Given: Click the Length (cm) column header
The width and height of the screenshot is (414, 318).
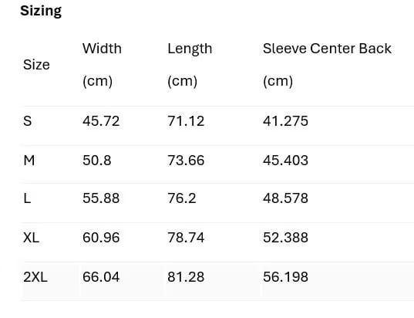Looking at the screenshot, I should tap(190, 65).
